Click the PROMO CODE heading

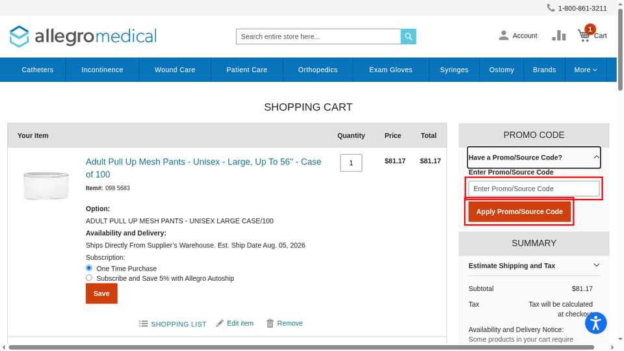[534, 135]
